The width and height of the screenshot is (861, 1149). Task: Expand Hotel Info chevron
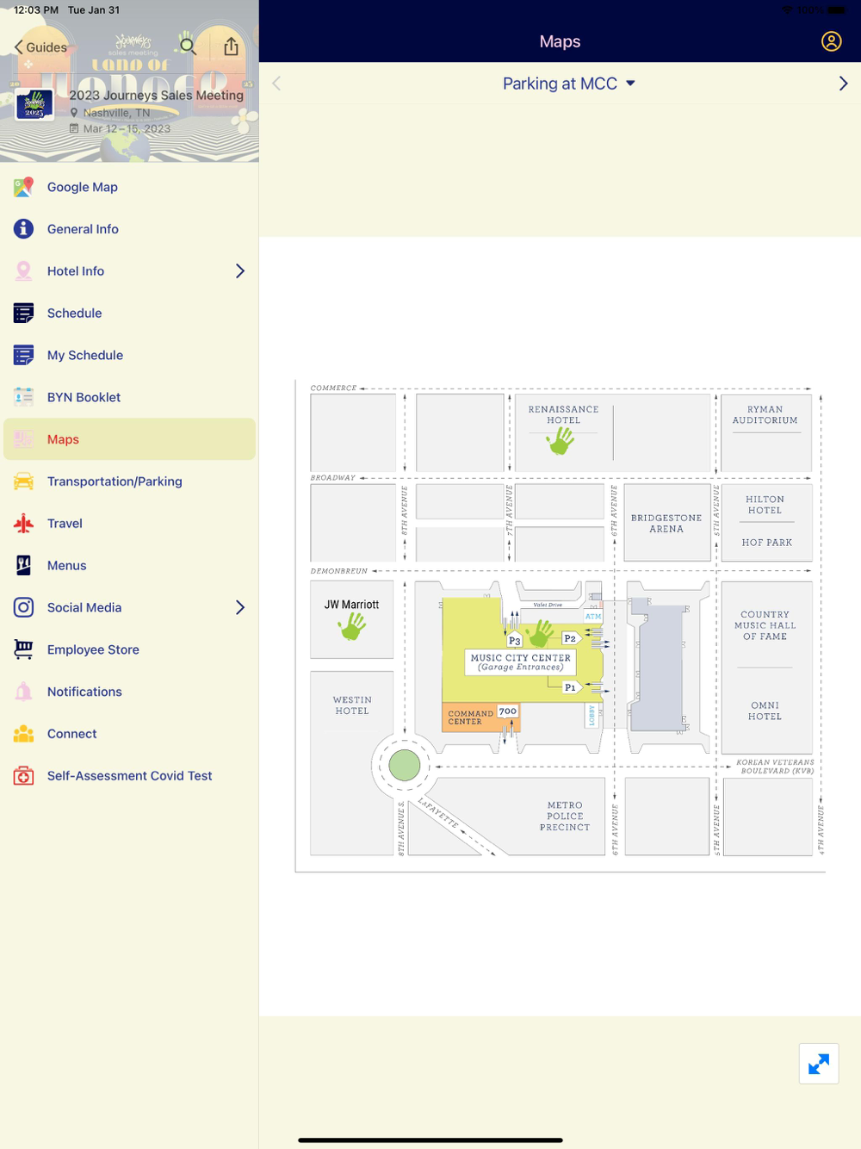click(x=240, y=271)
